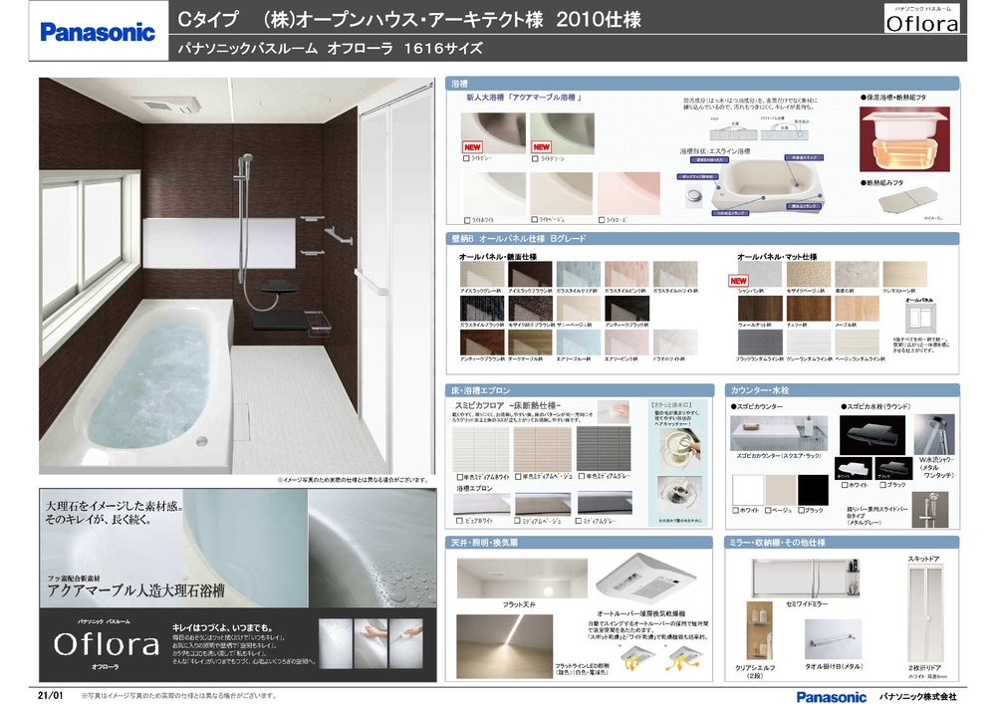Check the ピュアホワイト apron box
Image resolution: width=996 pixels, height=704 pixels.
pos(460,521)
